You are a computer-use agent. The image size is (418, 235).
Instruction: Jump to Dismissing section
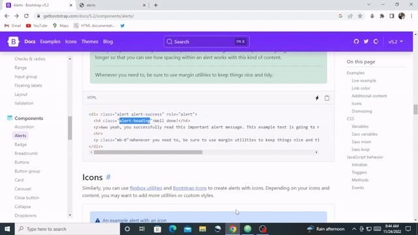tap(361, 111)
